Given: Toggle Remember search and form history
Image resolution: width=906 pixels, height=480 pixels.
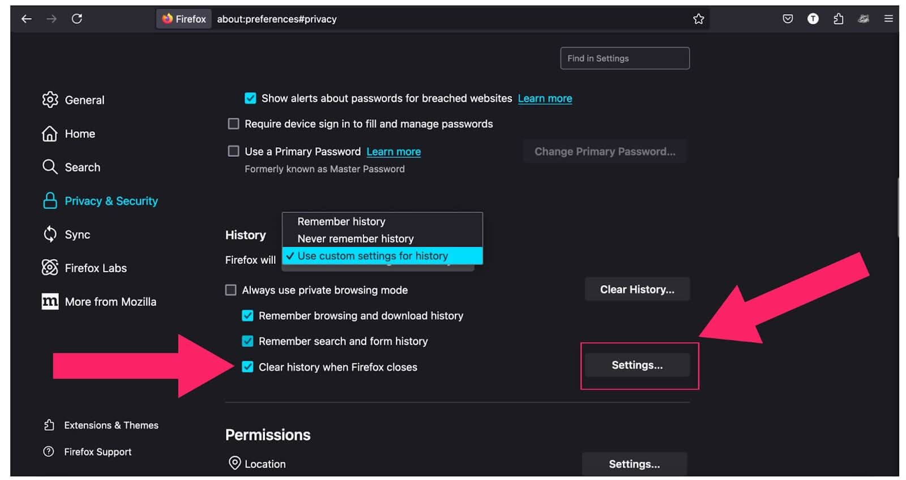Looking at the screenshot, I should tap(247, 341).
